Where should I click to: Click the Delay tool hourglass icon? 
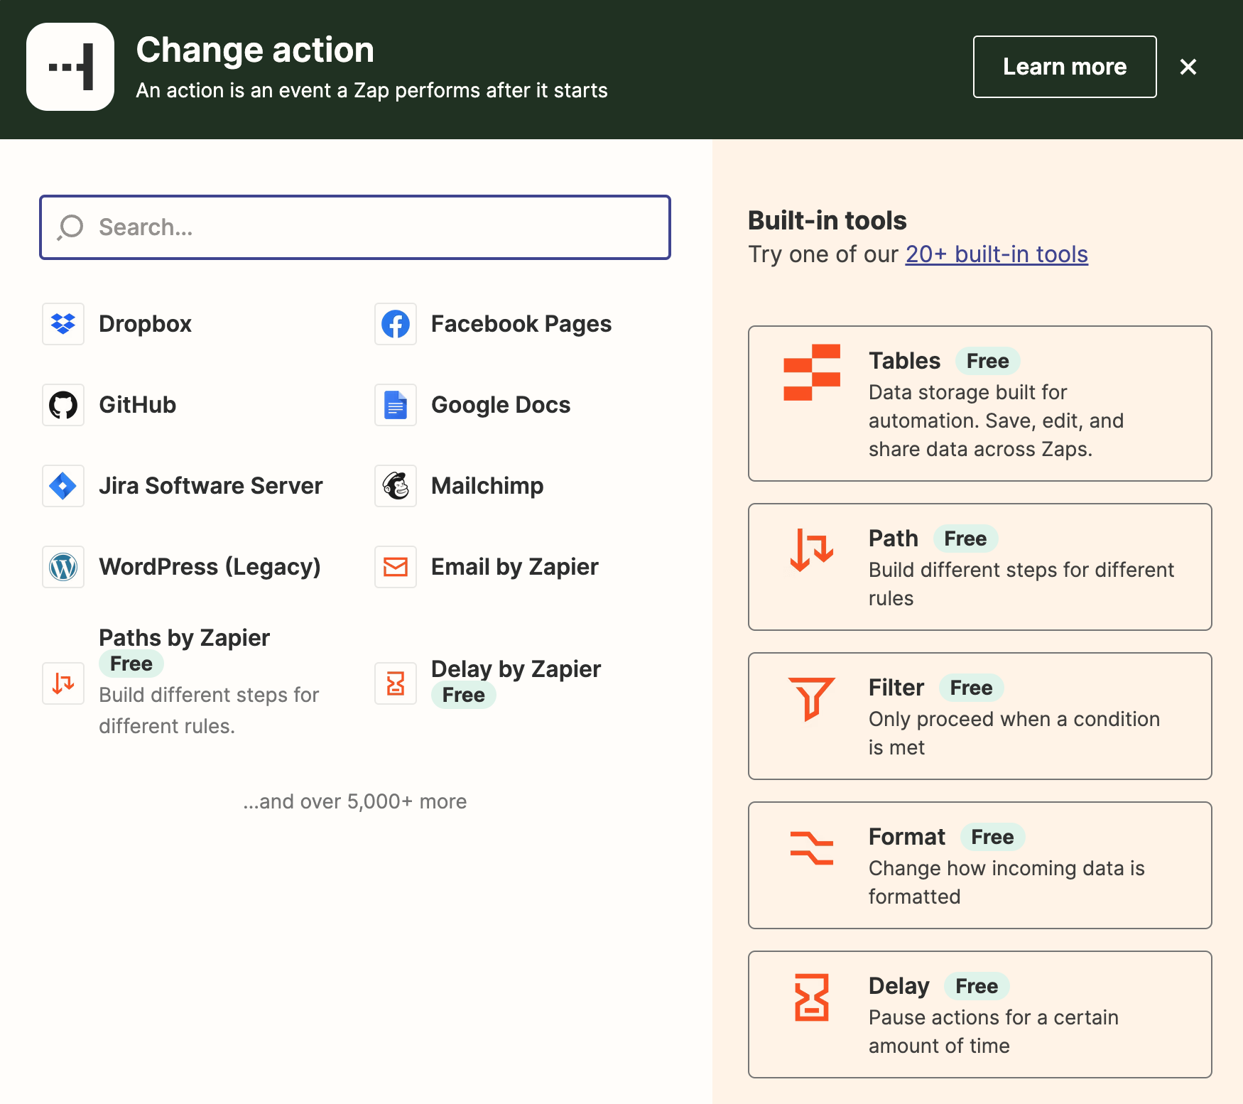click(x=812, y=997)
